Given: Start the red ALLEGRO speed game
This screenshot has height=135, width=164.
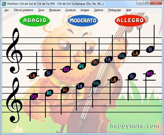Looking at the screenshot, I should [x=130, y=21].
